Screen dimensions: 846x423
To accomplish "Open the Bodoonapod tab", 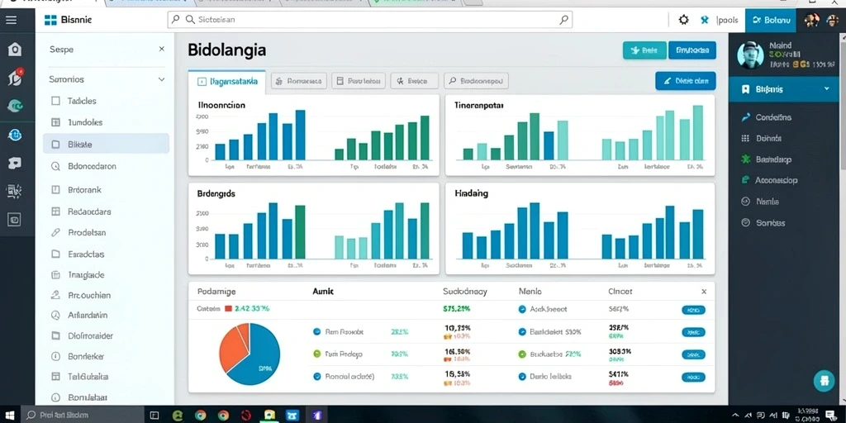I will pos(477,81).
